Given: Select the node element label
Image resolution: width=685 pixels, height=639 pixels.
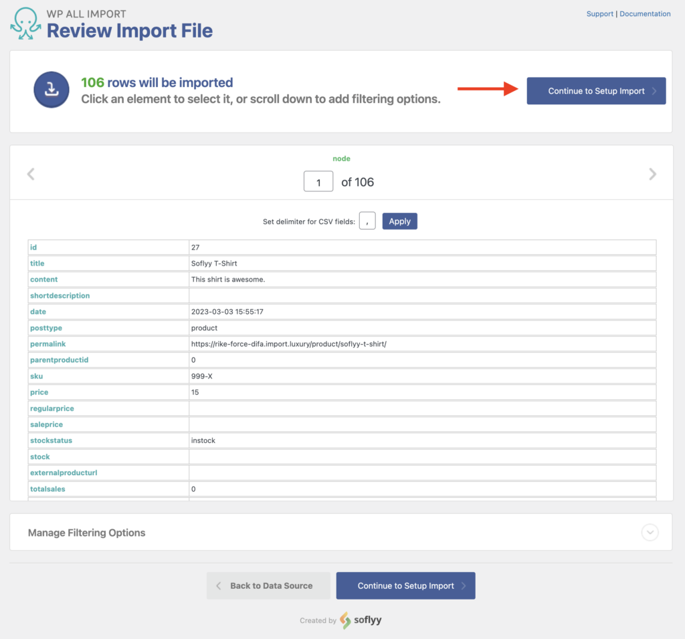Looking at the screenshot, I should point(341,158).
